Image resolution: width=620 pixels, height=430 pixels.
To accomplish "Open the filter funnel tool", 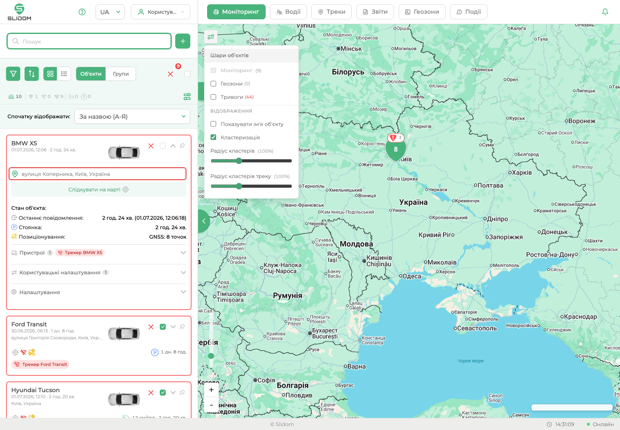I will click(13, 74).
